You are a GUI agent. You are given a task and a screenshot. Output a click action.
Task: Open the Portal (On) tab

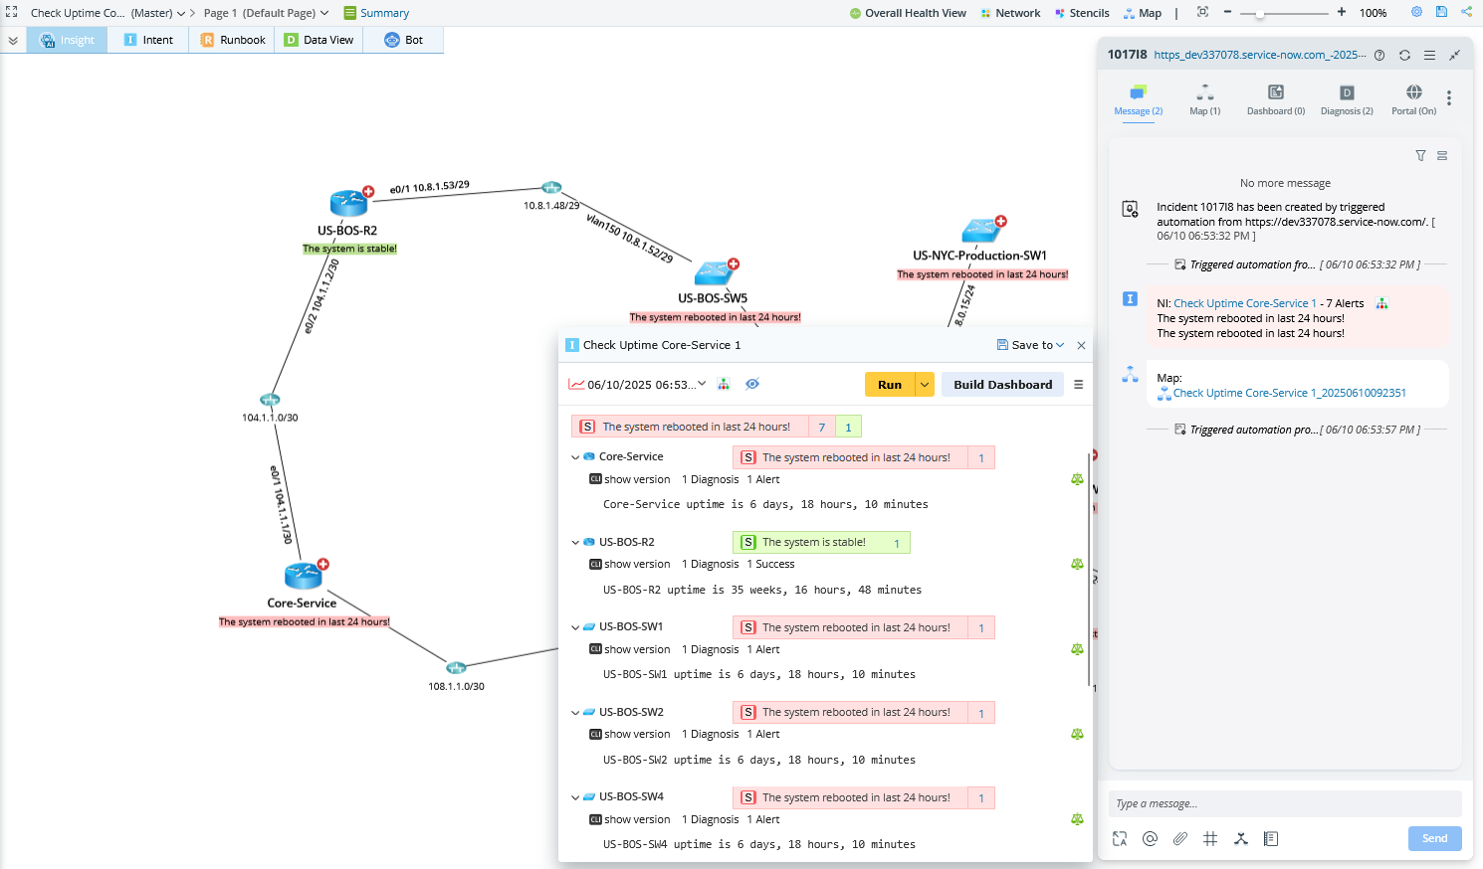1413,99
